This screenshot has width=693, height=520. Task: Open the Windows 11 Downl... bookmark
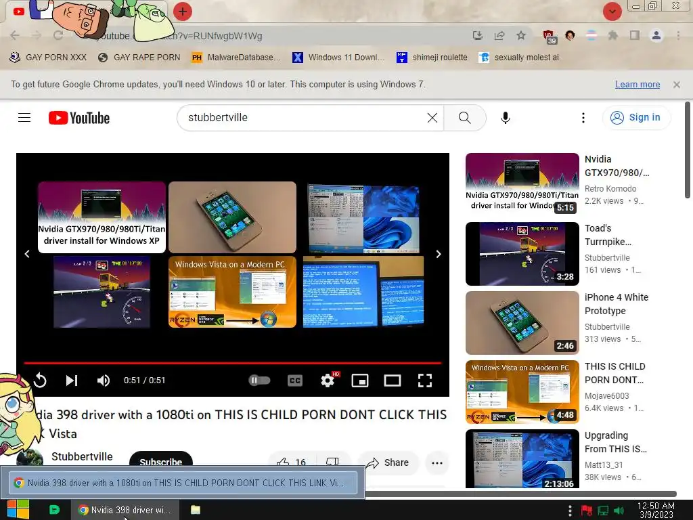[x=338, y=58]
